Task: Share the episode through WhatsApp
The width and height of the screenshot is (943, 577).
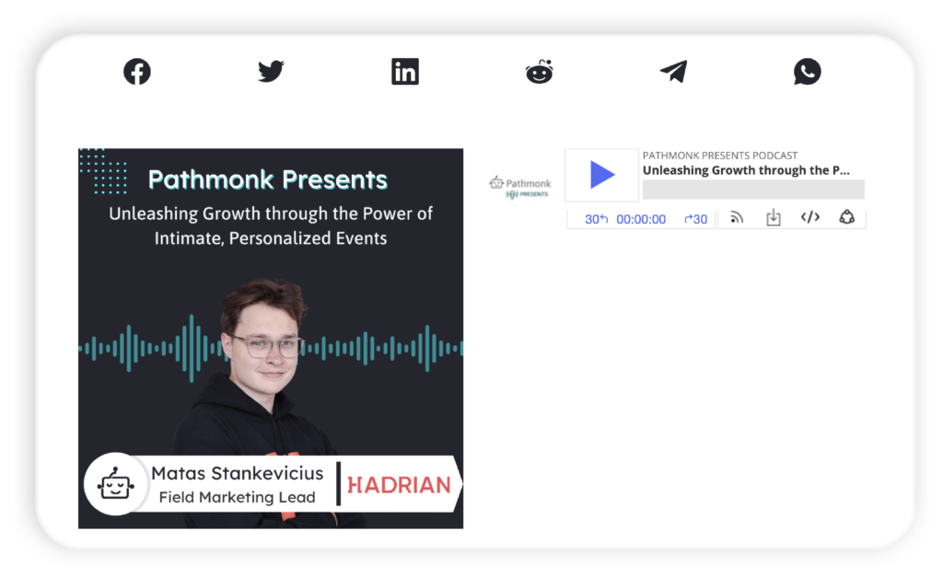Action: pos(807,72)
